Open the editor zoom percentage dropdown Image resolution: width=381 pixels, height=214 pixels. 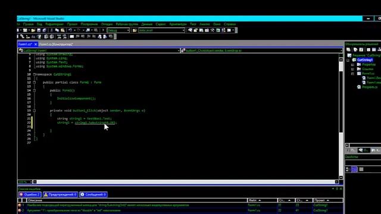click(31, 182)
